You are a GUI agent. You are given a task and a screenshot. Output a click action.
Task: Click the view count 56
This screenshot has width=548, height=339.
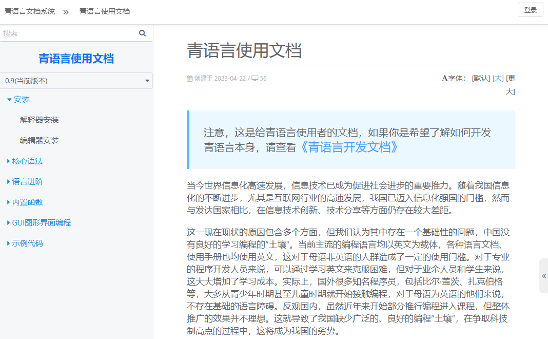[x=263, y=79]
